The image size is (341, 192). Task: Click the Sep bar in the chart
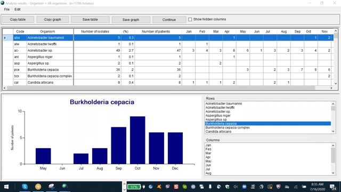pyautogui.click(x=118, y=146)
